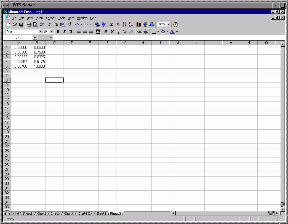Sort ascending with the A-Z icon

point(124,25)
